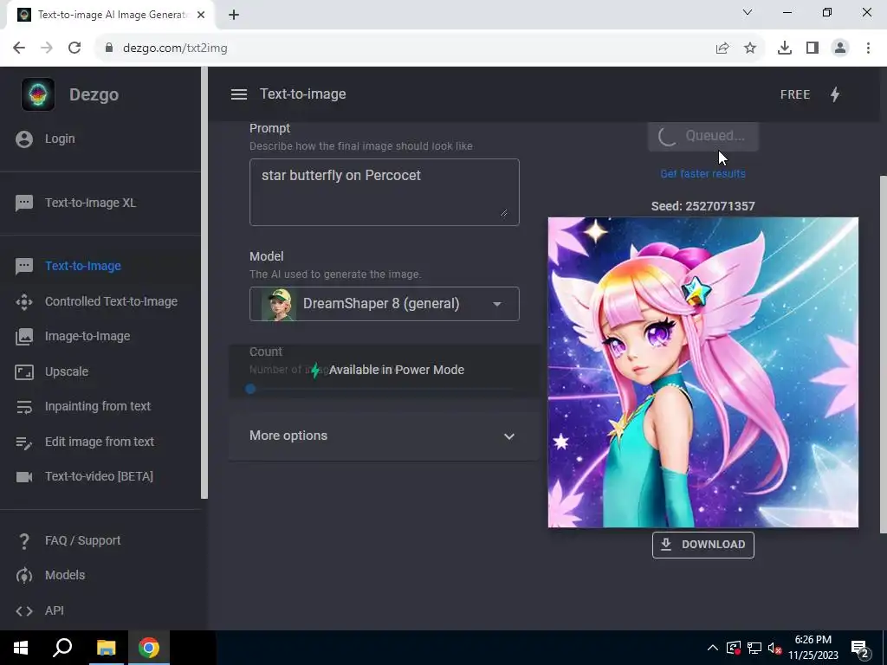Click the Models icon in sidebar

pyautogui.click(x=23, y=576)
